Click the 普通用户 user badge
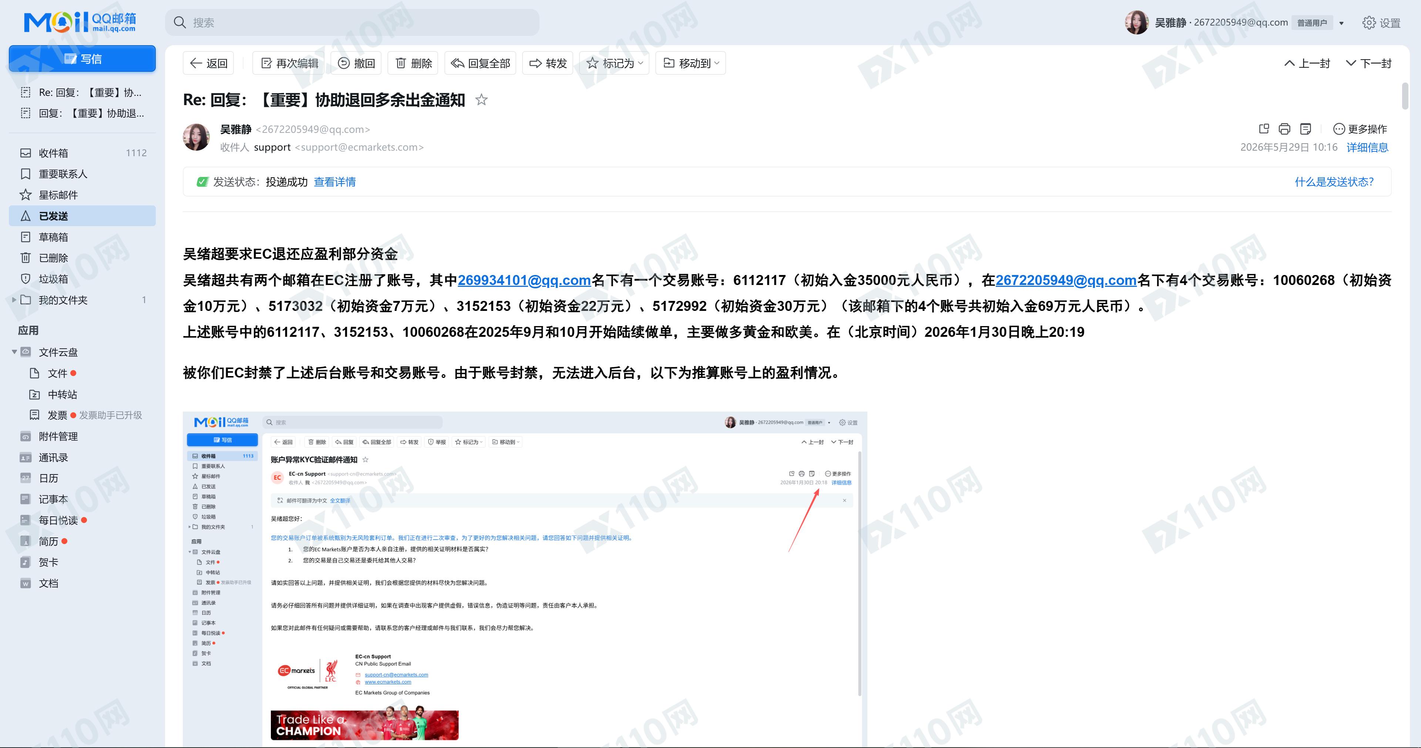Screen dimensions: 1421x748 [x=1312, y=23]
